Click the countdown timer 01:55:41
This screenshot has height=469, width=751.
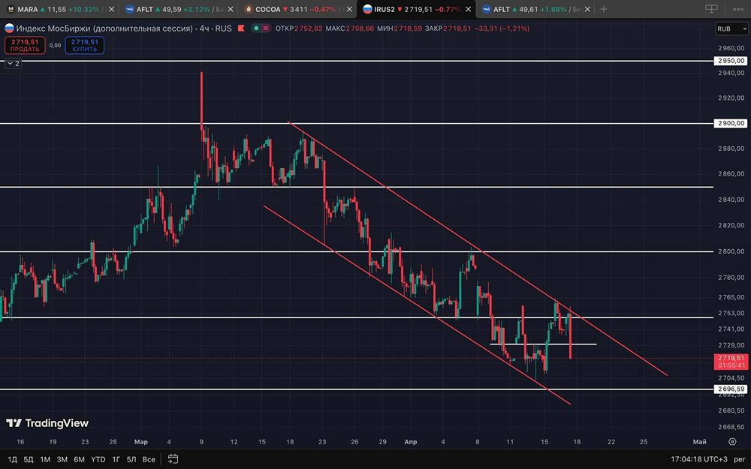731,365
